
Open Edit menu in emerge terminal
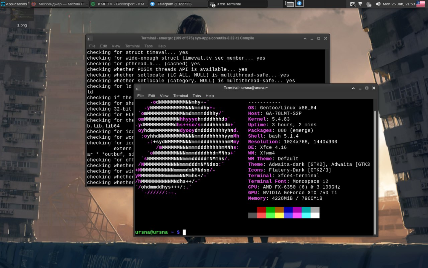(x=104, y=46)
